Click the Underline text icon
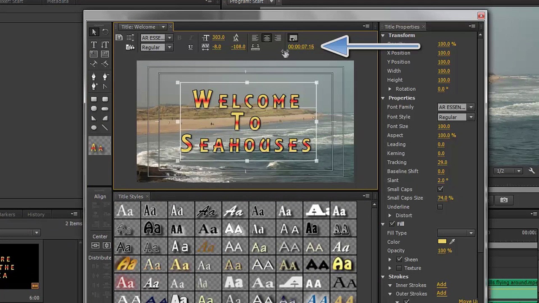 point(190,47)
